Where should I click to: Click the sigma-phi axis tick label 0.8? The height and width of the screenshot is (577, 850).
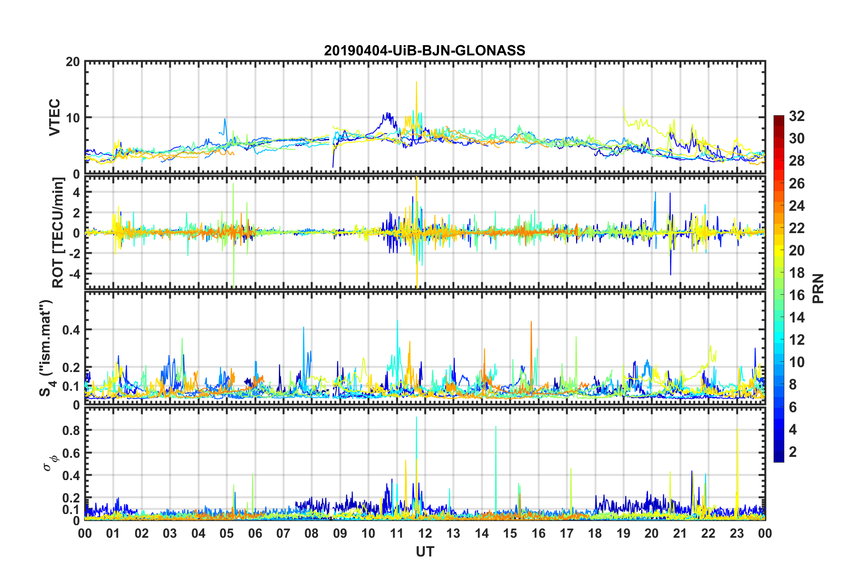pyautogui.click(x=71, y=431)
